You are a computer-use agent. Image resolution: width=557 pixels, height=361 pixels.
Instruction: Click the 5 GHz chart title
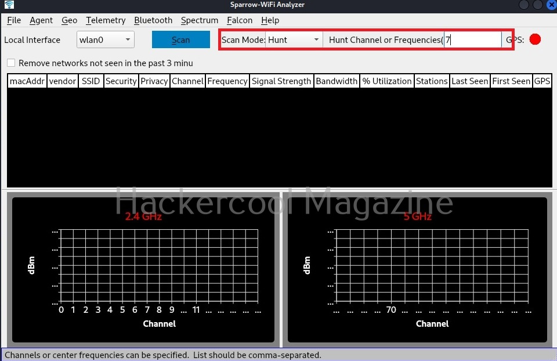point(417,216)
